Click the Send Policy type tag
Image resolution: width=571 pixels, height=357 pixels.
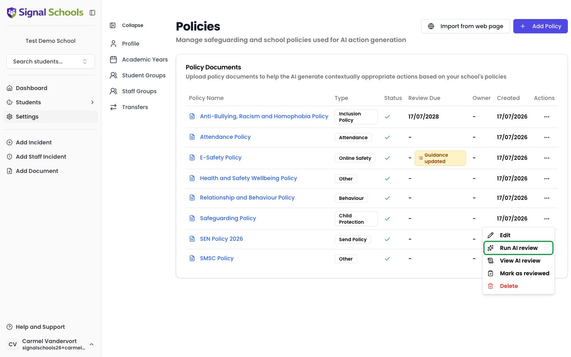(x=353, y=239)
